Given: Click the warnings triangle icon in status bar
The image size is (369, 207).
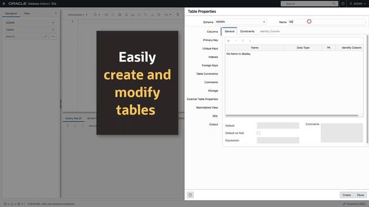Looking at the screenshot, I should click(12, 204).
